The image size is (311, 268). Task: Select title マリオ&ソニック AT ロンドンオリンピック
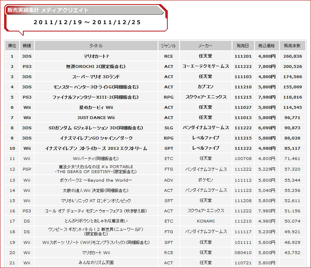click(x=96, y=201)
